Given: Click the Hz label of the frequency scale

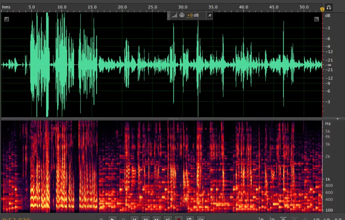Looking at the screenshot, I should coord(328,124).
